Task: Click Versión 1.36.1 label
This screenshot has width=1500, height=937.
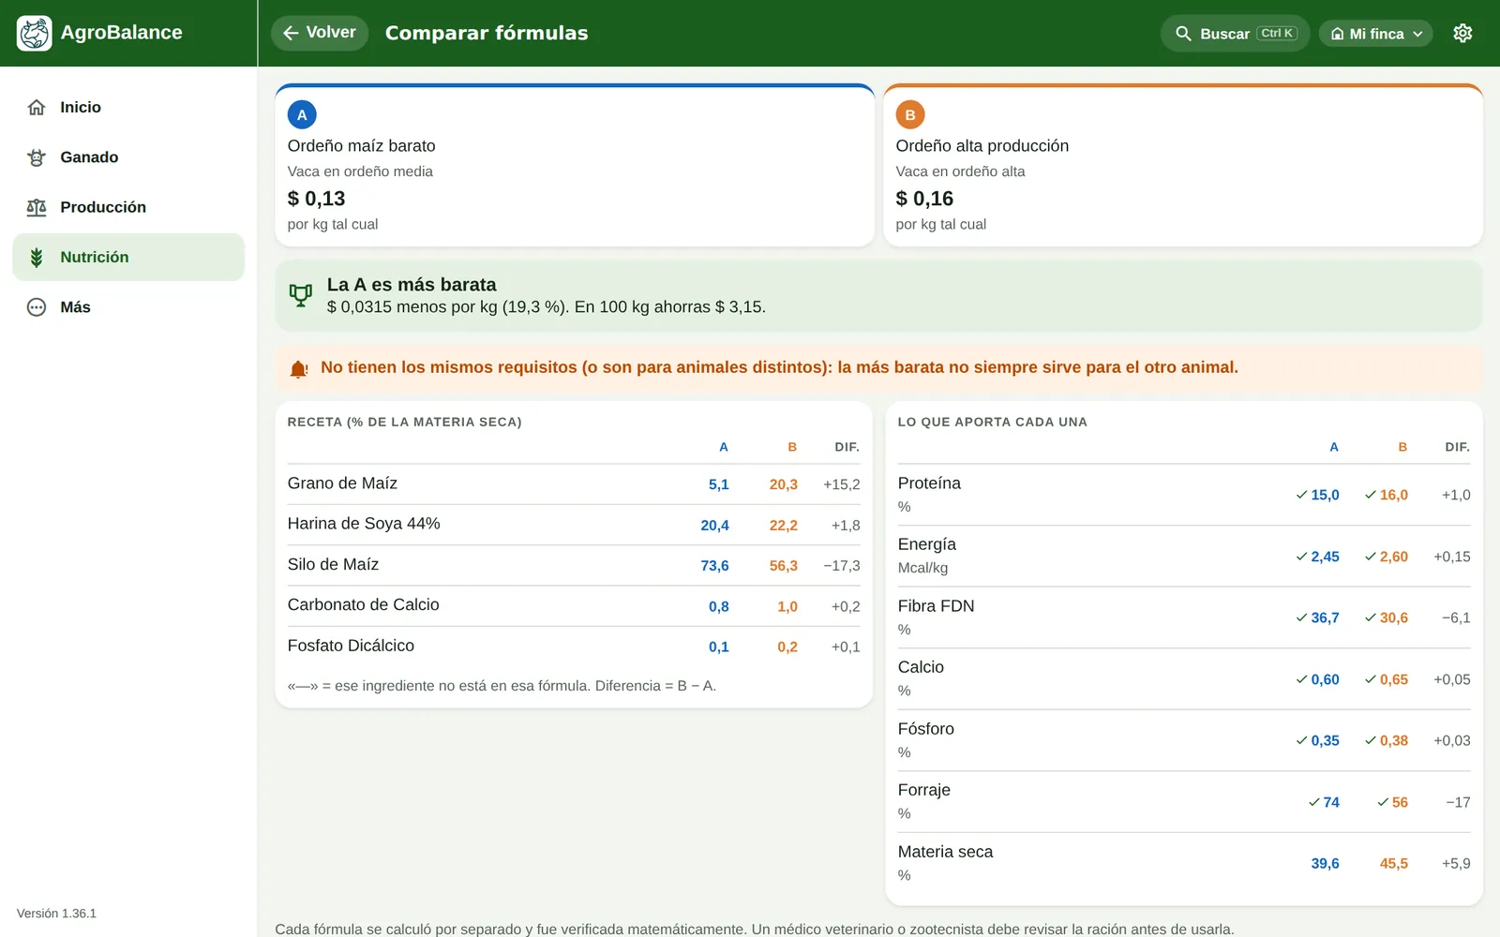Action: click(56, 914)
